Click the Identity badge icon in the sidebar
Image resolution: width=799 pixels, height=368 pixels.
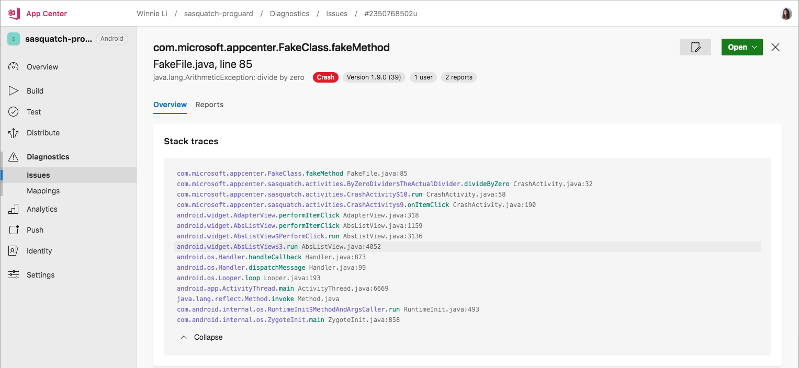[x=13, y=250]
